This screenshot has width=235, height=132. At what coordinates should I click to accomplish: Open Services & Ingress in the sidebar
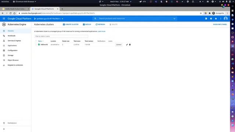click(14, 41)
